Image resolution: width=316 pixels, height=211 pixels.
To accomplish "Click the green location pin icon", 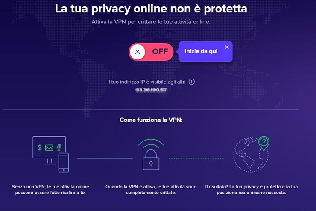I will pos(264,143).
